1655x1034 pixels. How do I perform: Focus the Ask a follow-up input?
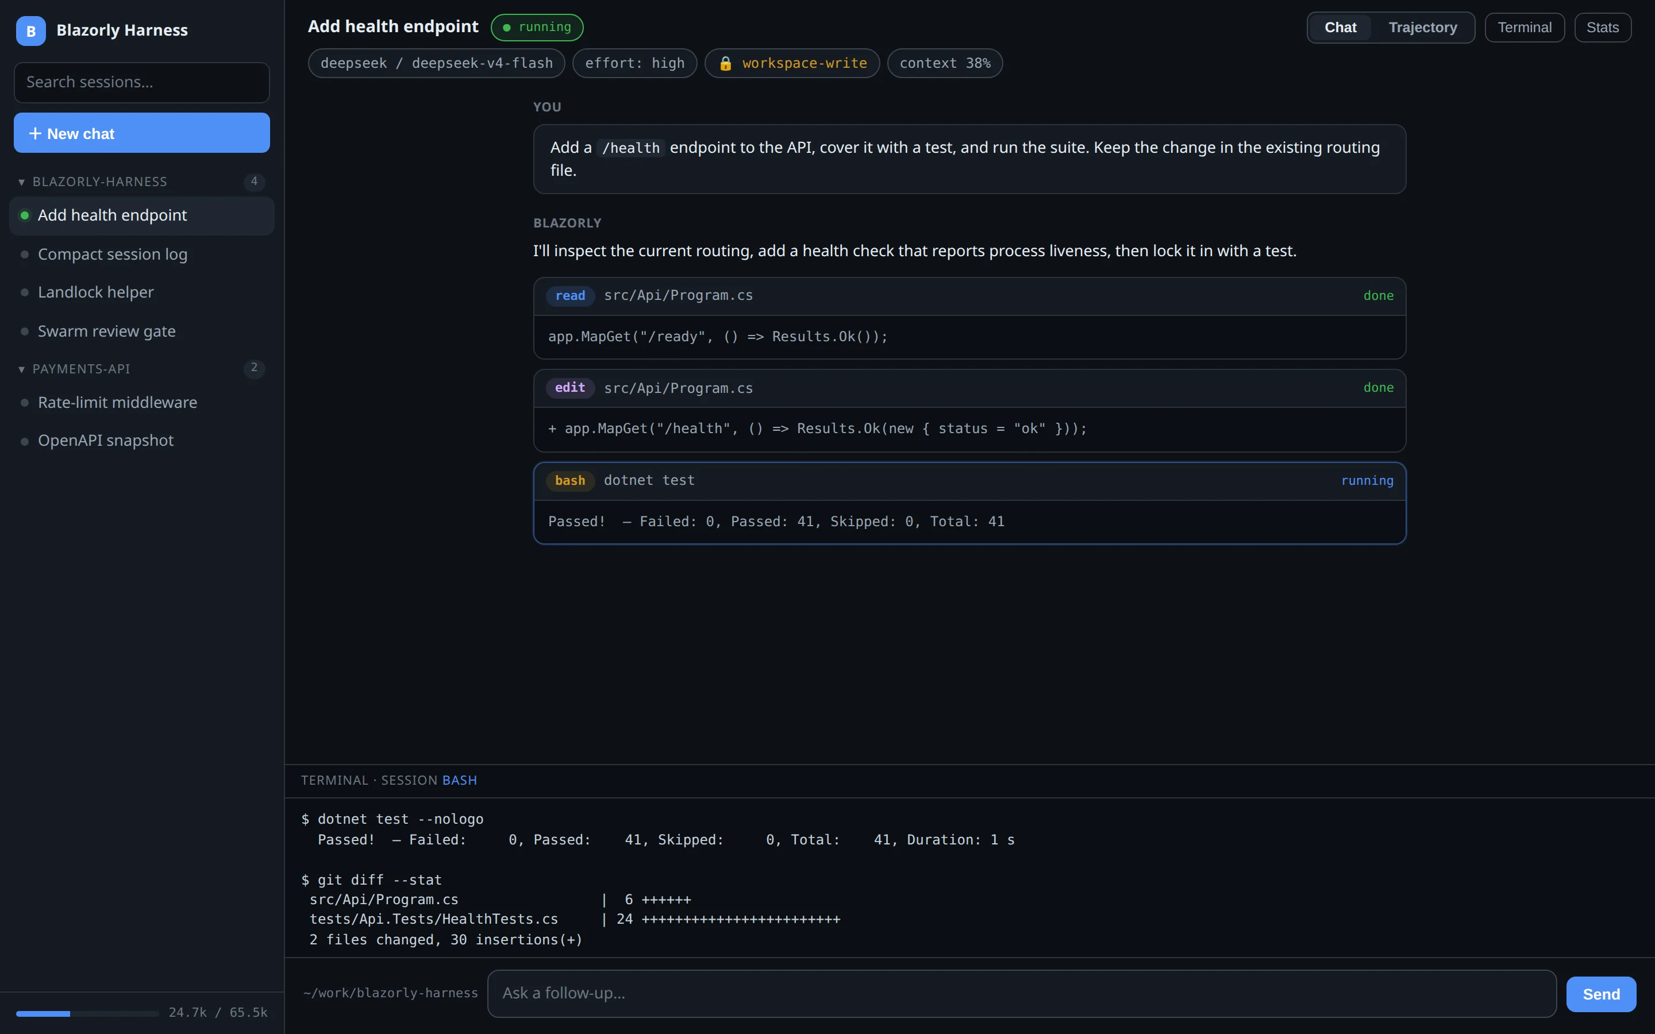(1022, 994)
